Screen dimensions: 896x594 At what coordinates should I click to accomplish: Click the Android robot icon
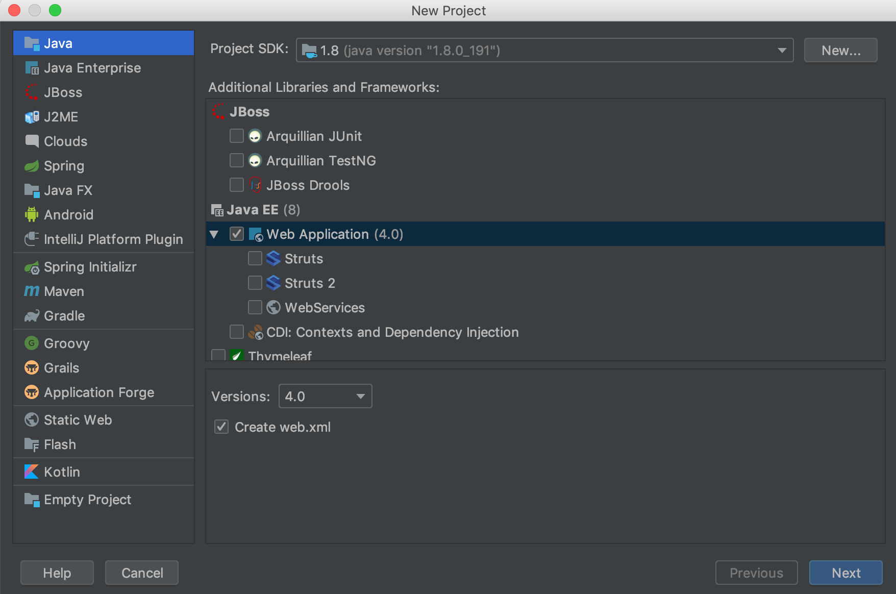32,215
